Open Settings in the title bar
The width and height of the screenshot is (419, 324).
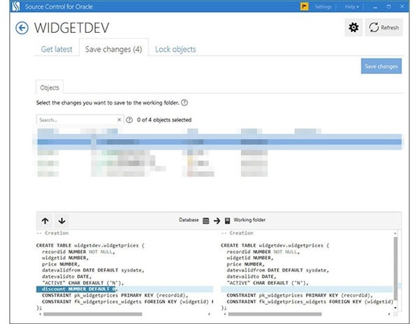(x=323, y=6)
